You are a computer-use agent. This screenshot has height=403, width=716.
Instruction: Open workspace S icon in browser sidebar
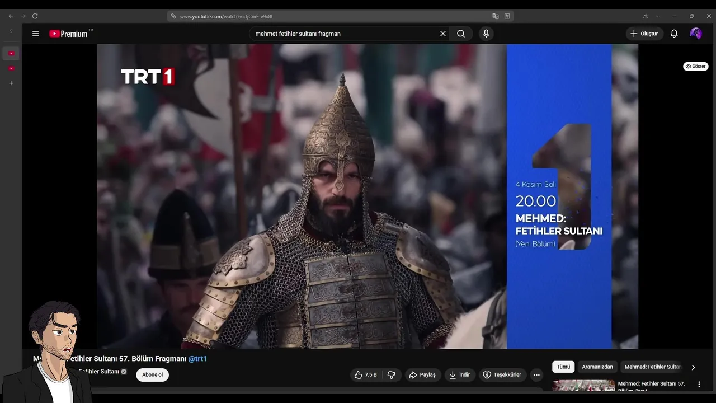[x=11, y=31]
